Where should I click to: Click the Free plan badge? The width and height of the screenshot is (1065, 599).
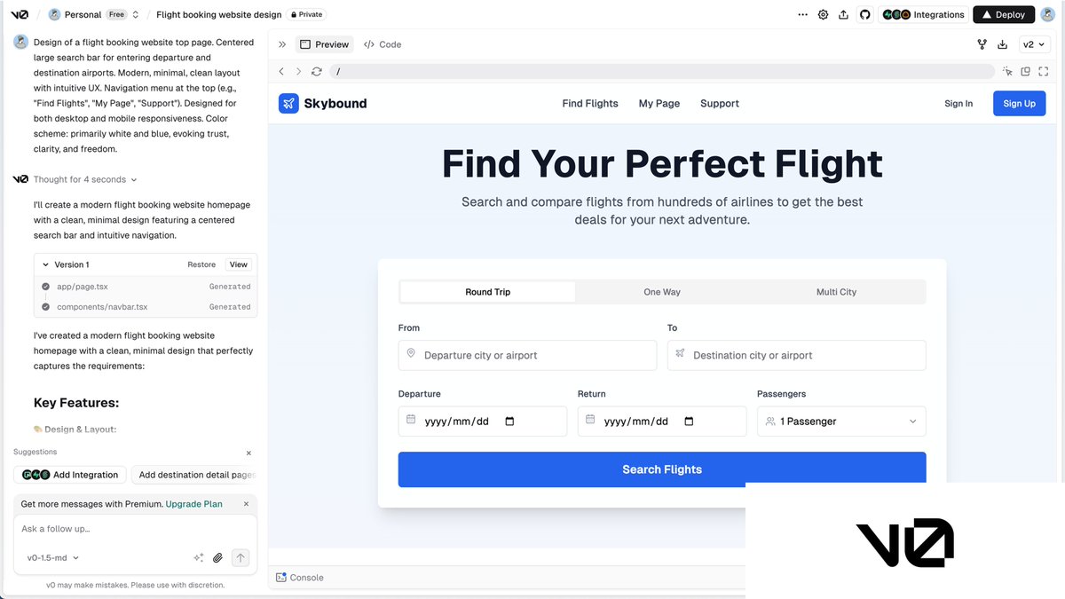pos(117,14)
